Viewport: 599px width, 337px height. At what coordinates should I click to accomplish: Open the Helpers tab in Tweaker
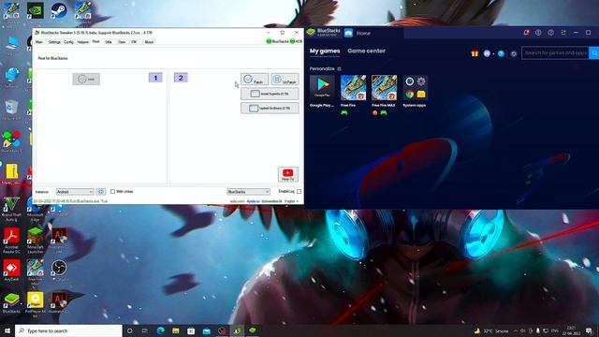tap(83, 42)
